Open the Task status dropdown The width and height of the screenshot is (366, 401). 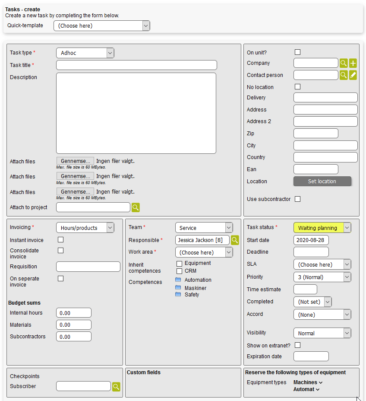click(322, 228)
